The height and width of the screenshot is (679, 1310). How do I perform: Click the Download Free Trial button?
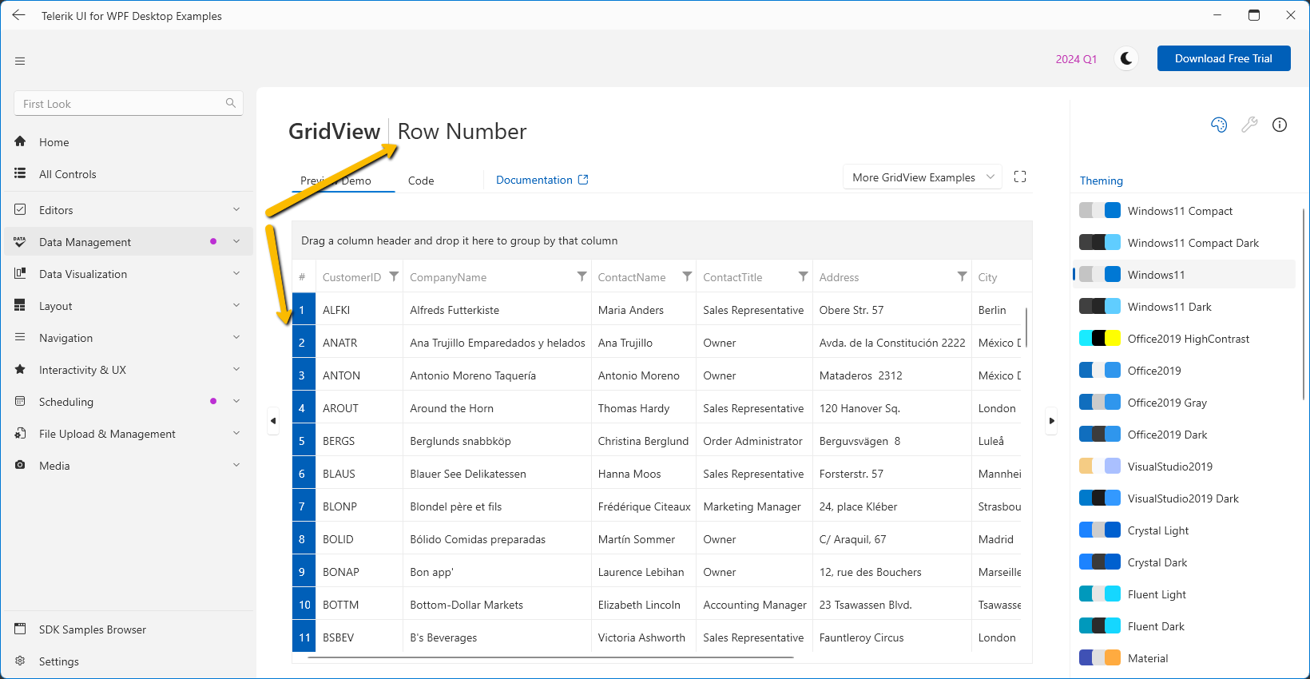coord(1223,58)
